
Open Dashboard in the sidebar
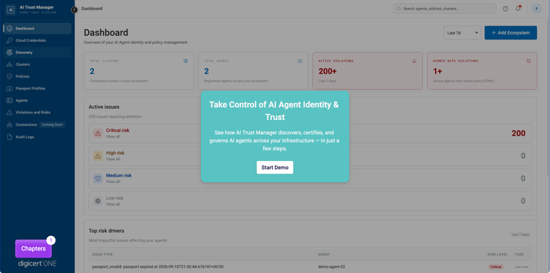click(37, 29)
